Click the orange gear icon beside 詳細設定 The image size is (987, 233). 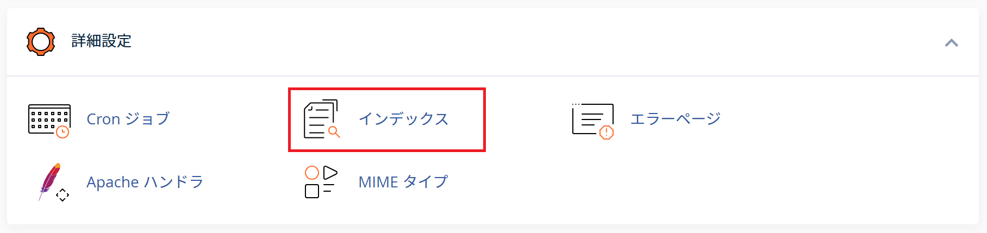click(41, 41)
